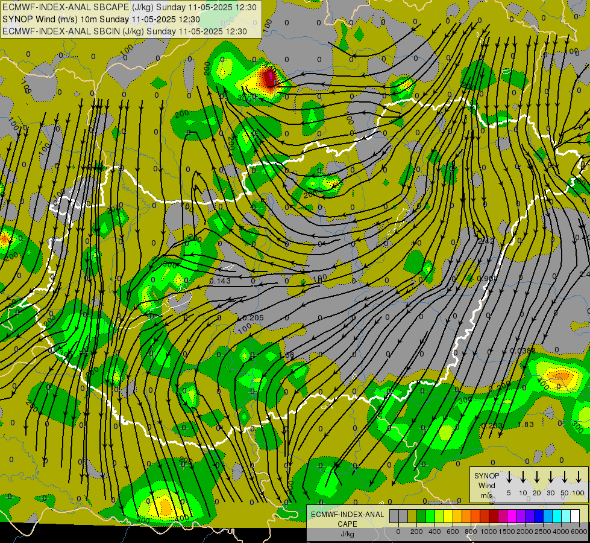Click the wind legend arrow above 50
Image resolution: width=590 pixels, height=543 pixels.
pos(565,477)
